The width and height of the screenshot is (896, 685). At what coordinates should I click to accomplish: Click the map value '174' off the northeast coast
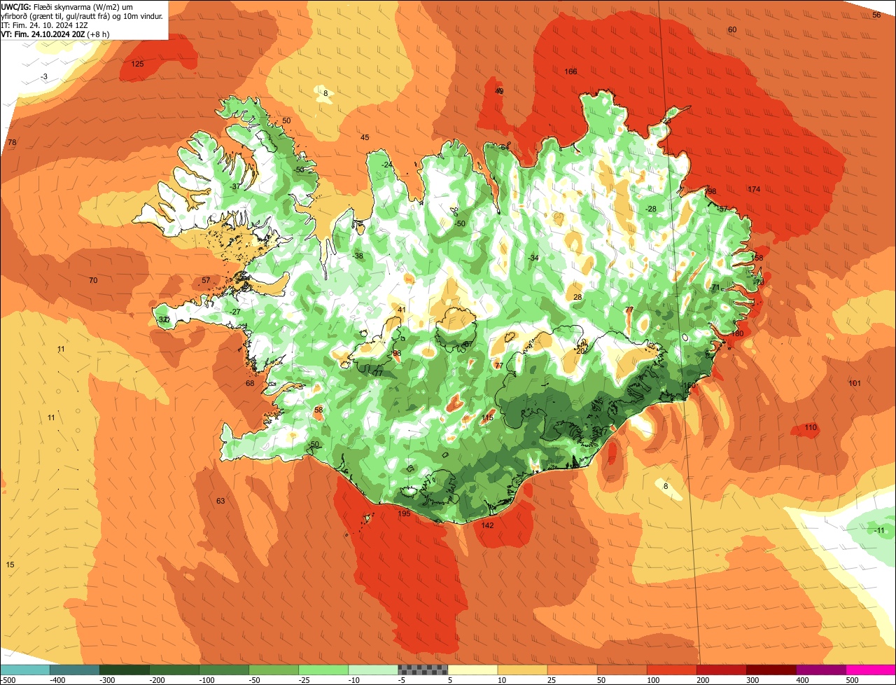click(x=754, y=190)
